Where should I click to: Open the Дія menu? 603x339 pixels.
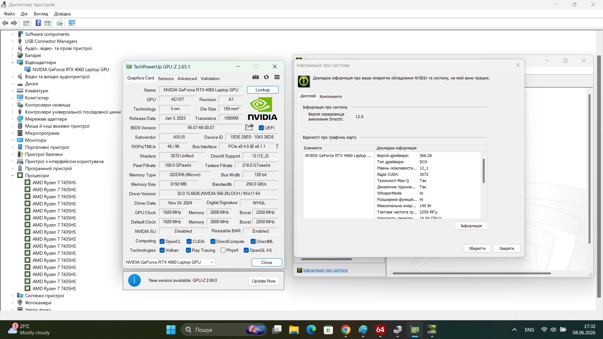click(24, 14)
